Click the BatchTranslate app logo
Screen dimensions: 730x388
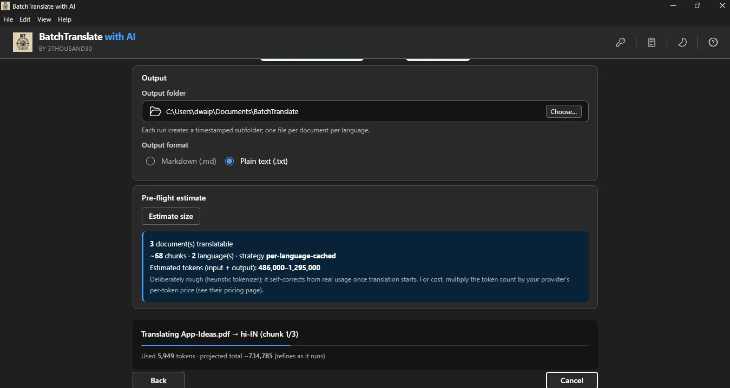23,42
